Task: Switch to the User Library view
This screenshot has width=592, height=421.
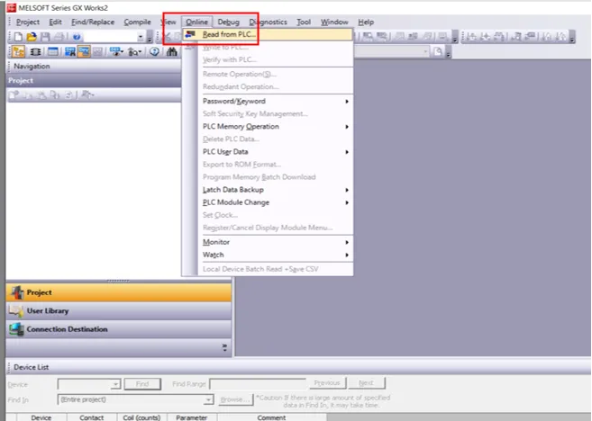Action: click(119, 310)
